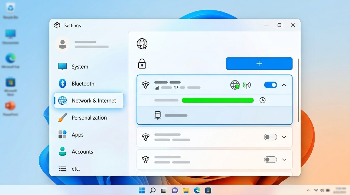Screen dimensions: 350x195
Task: Disable the first connection's blue toggle
Action: coord(270,85)
